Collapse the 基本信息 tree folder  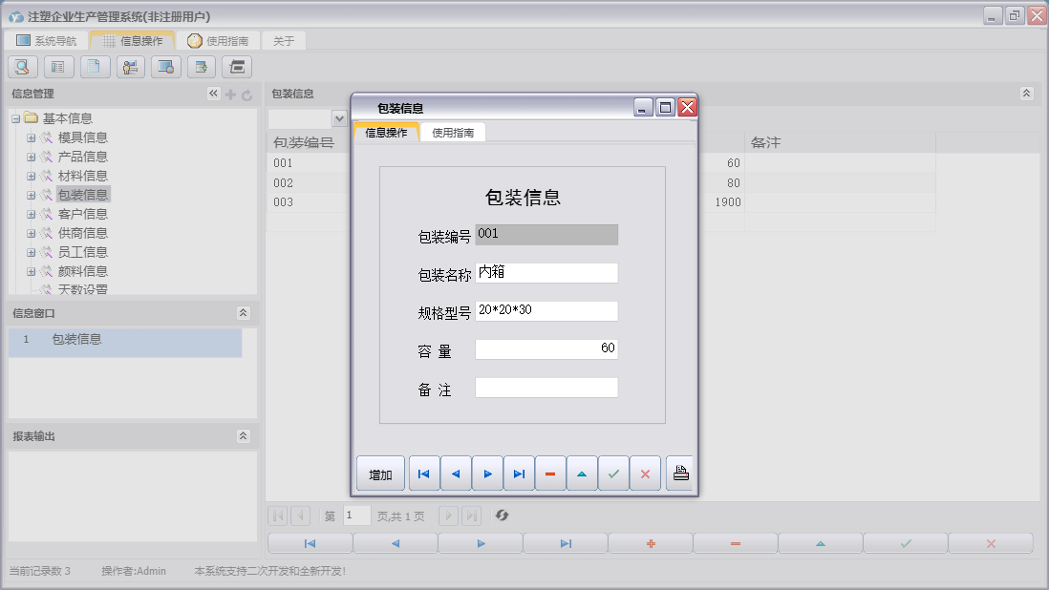tap(15, 118)
